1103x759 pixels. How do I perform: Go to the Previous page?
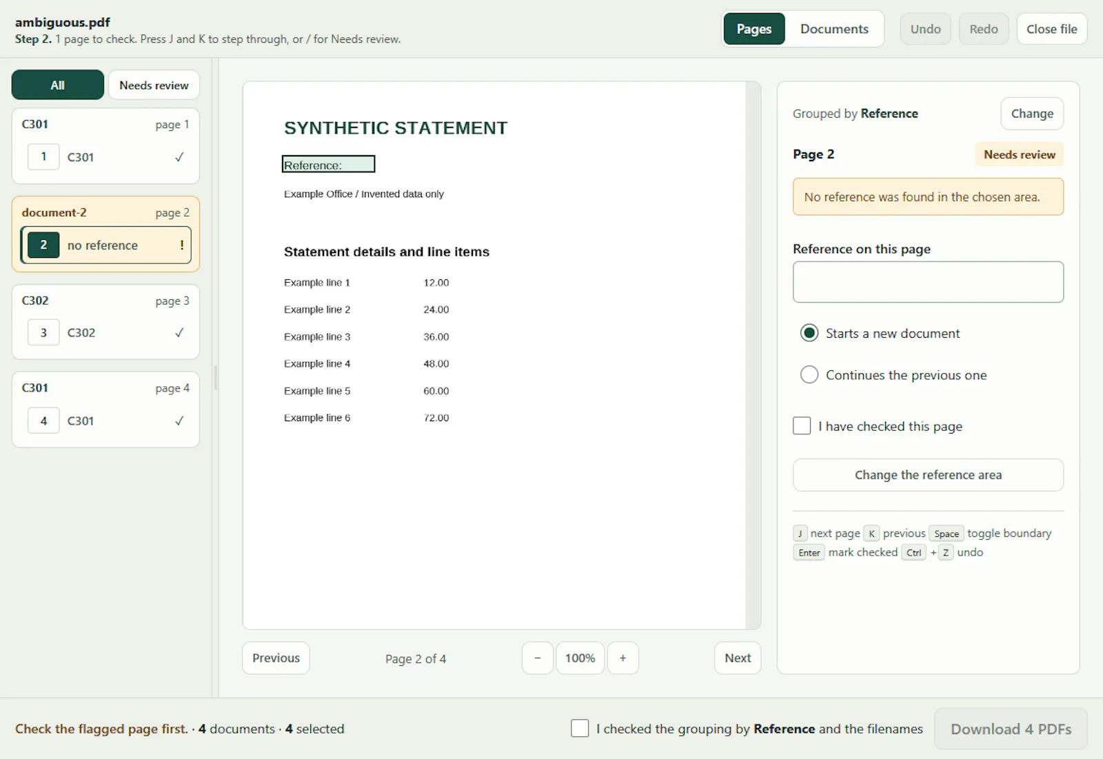276,658
